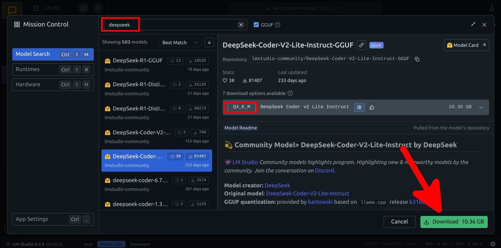Open the DeepSeek-Coder-V2-Lite-Instruct original model link

click(308, 193)
